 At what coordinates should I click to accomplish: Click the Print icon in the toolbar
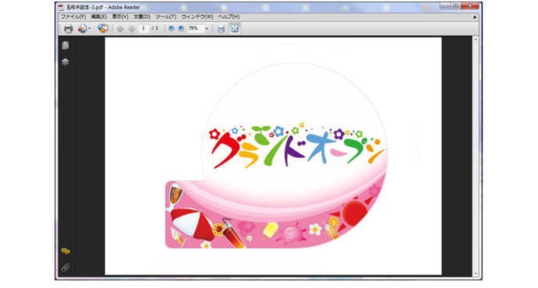pyautogui.click(x=69, y=29)
